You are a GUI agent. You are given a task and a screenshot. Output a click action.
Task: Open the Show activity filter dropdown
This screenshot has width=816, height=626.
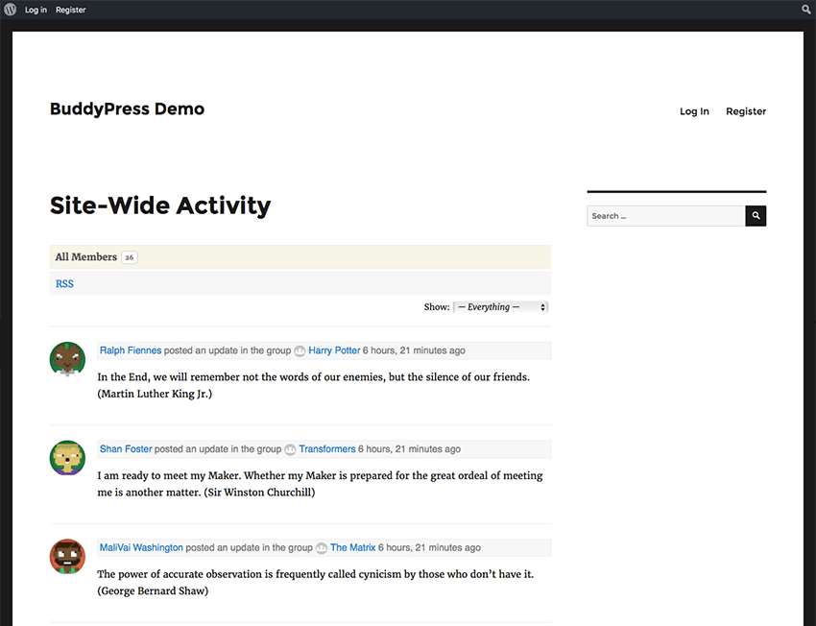[499, 306]
